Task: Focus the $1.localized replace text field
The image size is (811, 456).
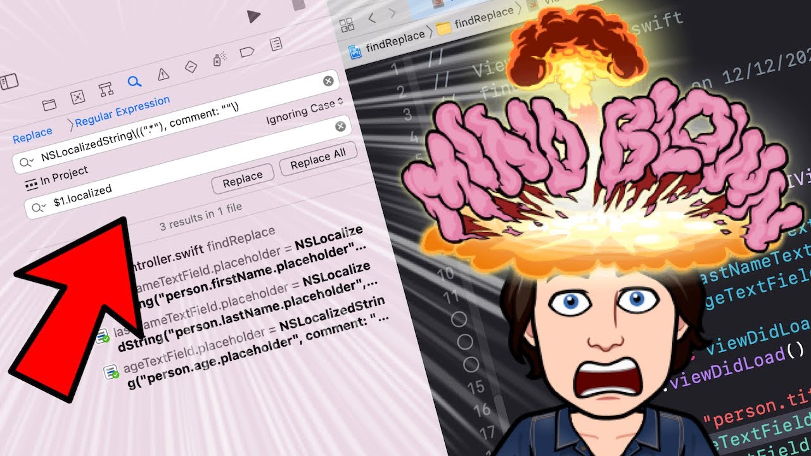Action: click(188, 167)
